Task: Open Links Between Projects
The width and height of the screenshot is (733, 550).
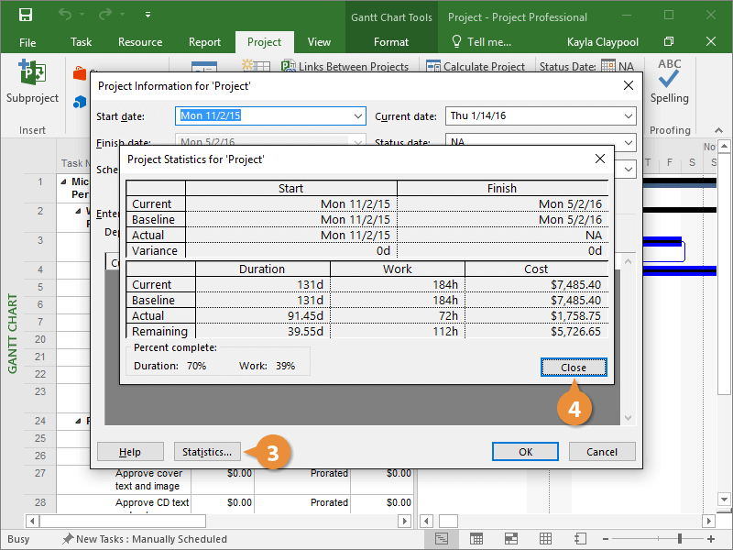Action: (x=345, y=67)
